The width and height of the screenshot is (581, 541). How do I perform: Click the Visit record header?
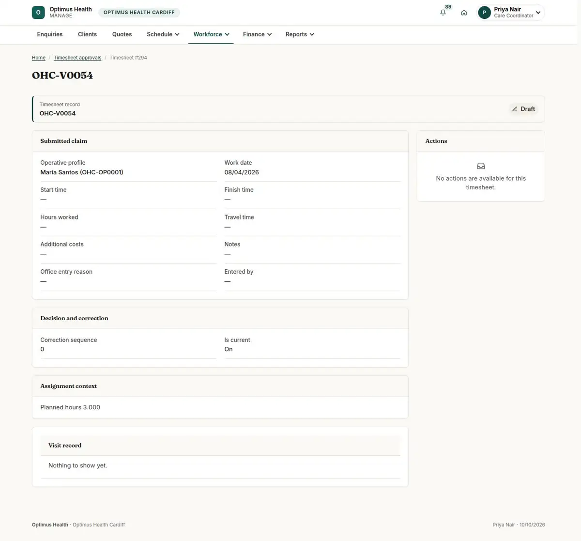[65, 446]
